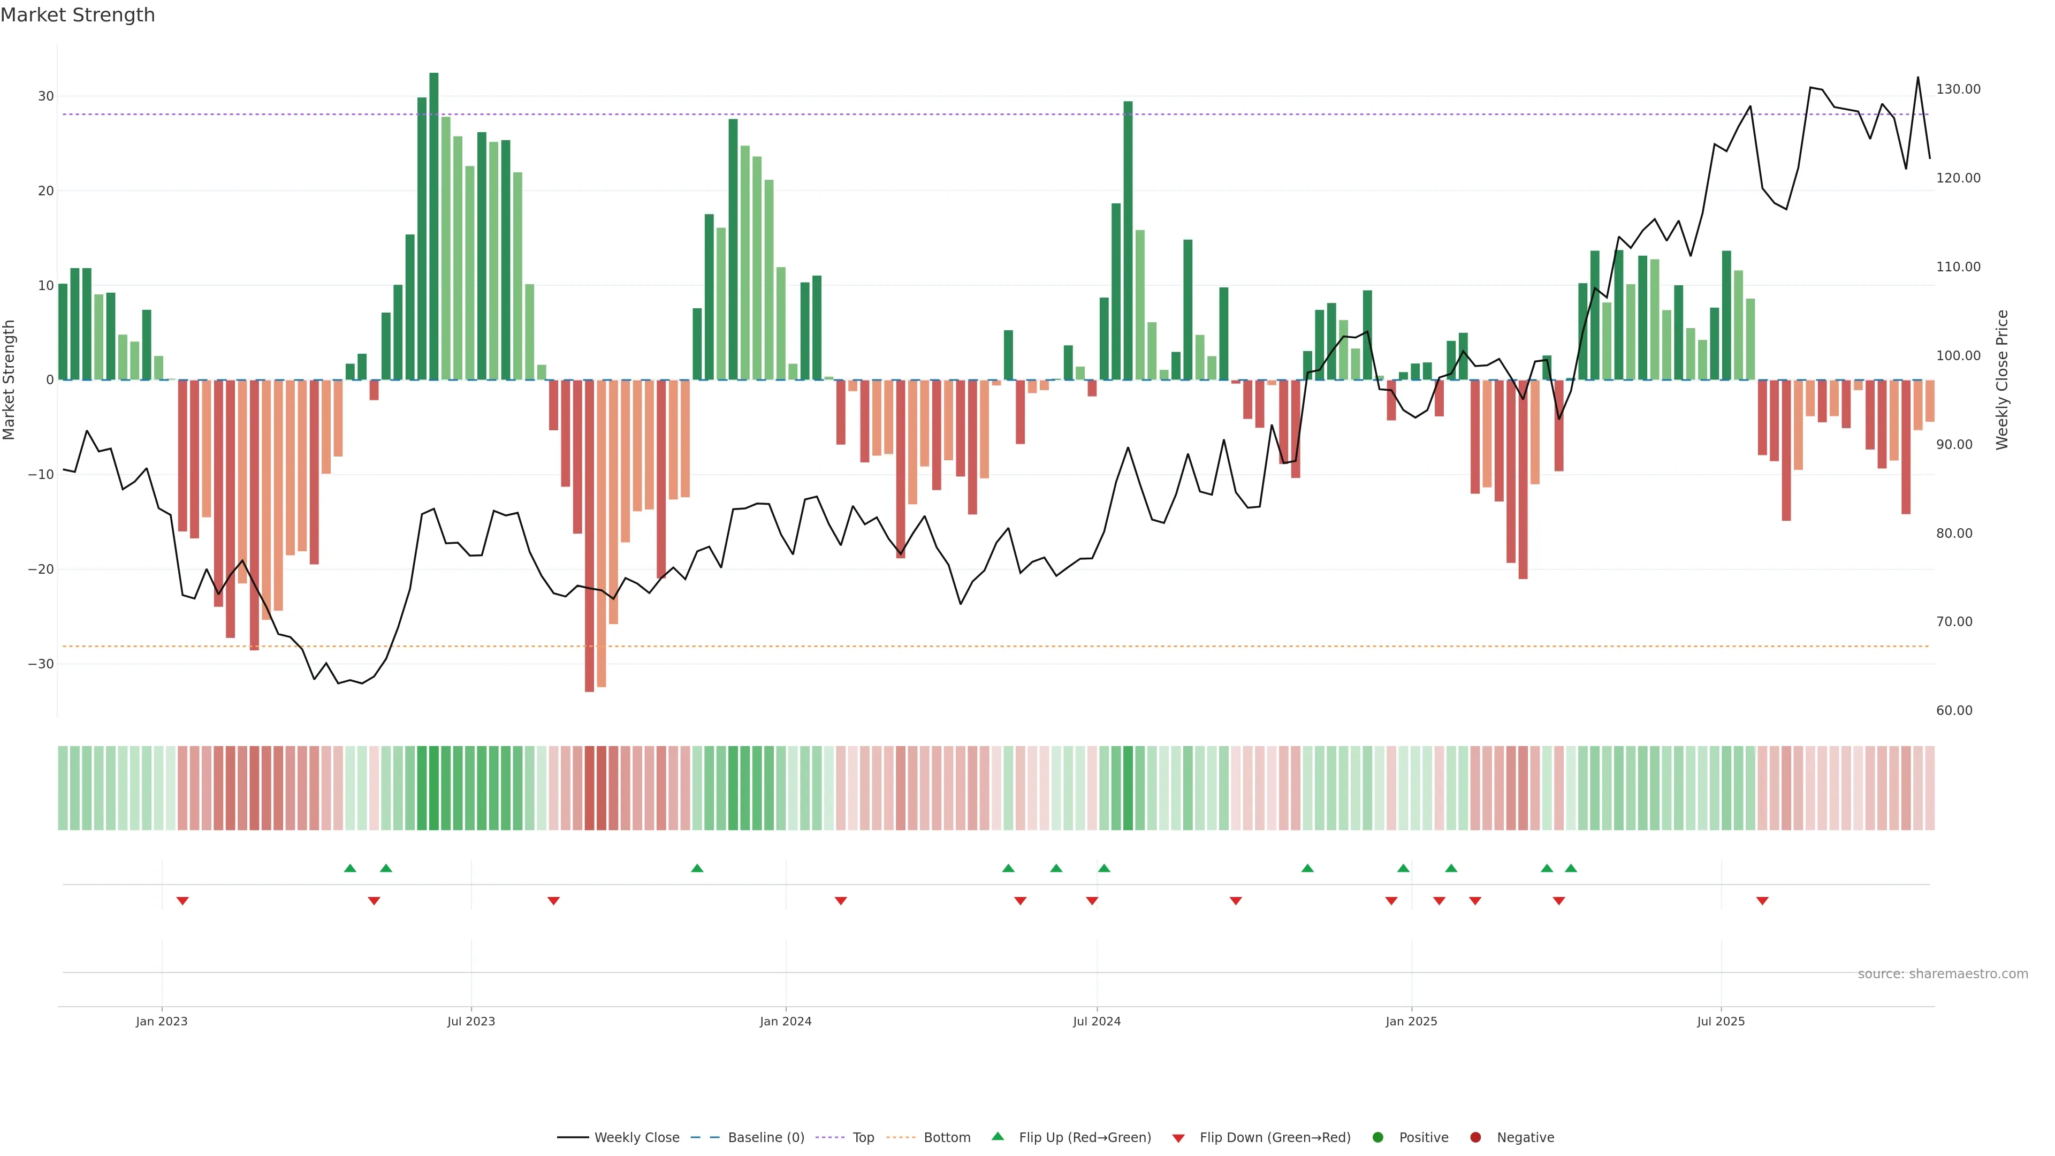Click the Jan 2025 x-axis label

(x=1411, y=1021)
